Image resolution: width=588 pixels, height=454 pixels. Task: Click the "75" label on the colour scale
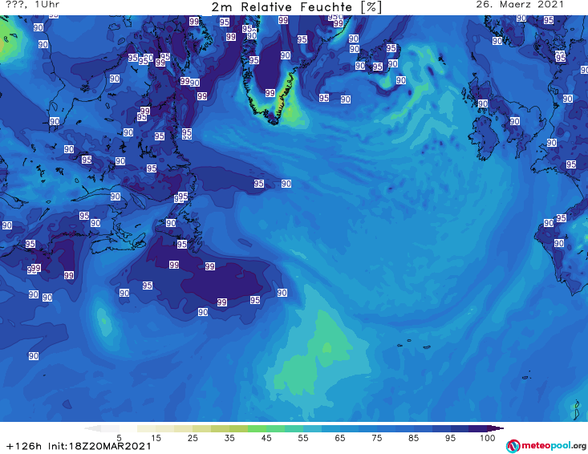point(377,438)
